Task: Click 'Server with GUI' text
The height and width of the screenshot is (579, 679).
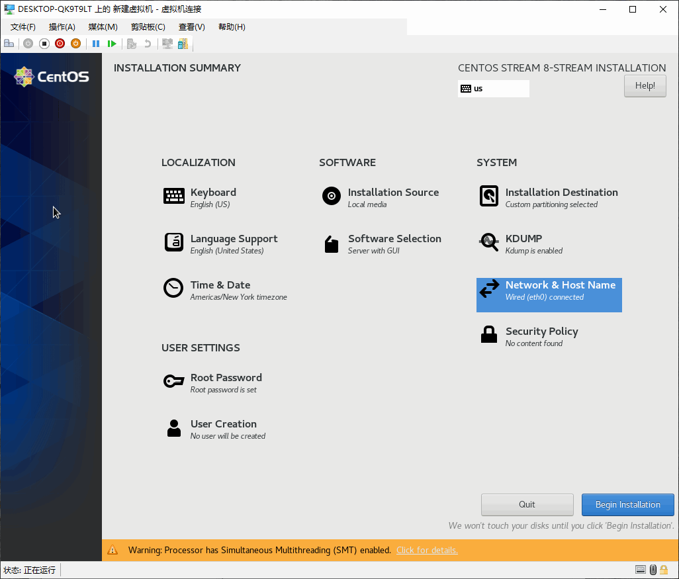Action: tap(374, 251)
